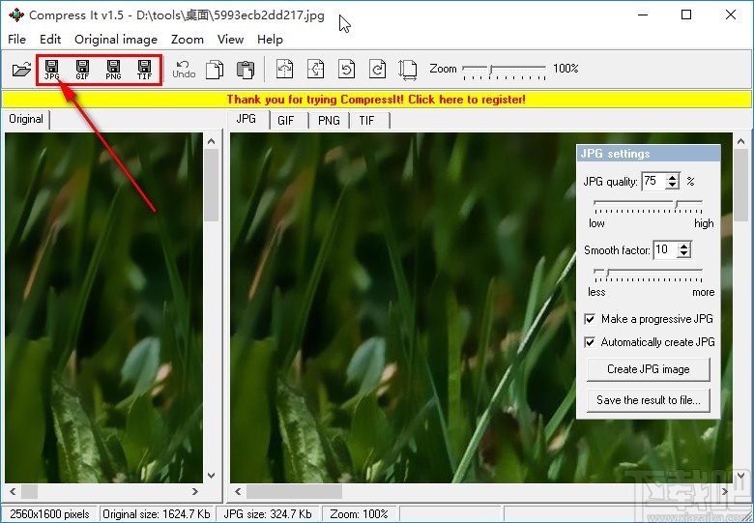Uncheck Automatically create JPG
The image size is (754, 523).
click(590, 342)
